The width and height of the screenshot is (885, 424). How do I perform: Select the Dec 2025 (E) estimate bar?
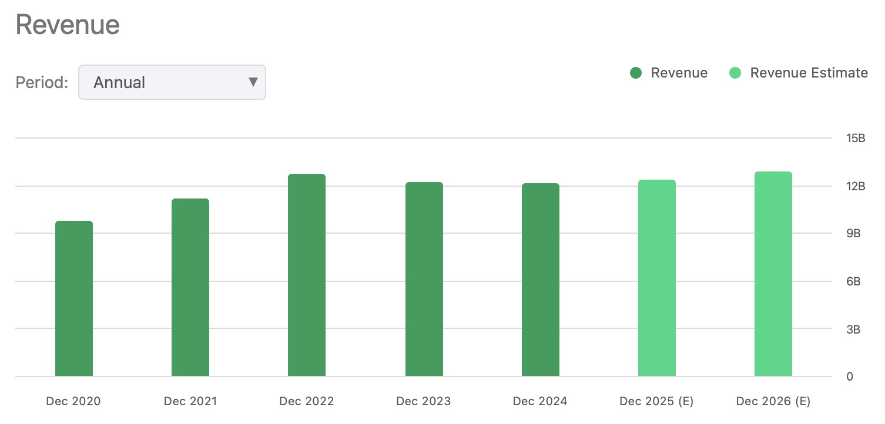pyautogui.click(x=657, y=278)
